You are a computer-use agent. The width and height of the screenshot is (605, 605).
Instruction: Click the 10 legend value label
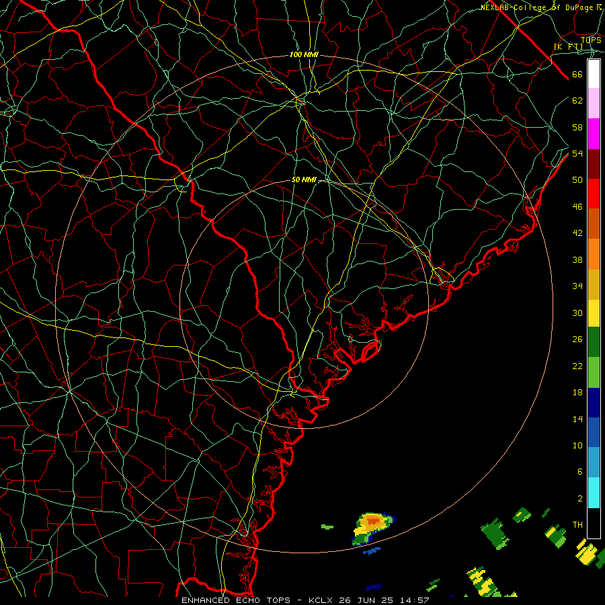577,445
